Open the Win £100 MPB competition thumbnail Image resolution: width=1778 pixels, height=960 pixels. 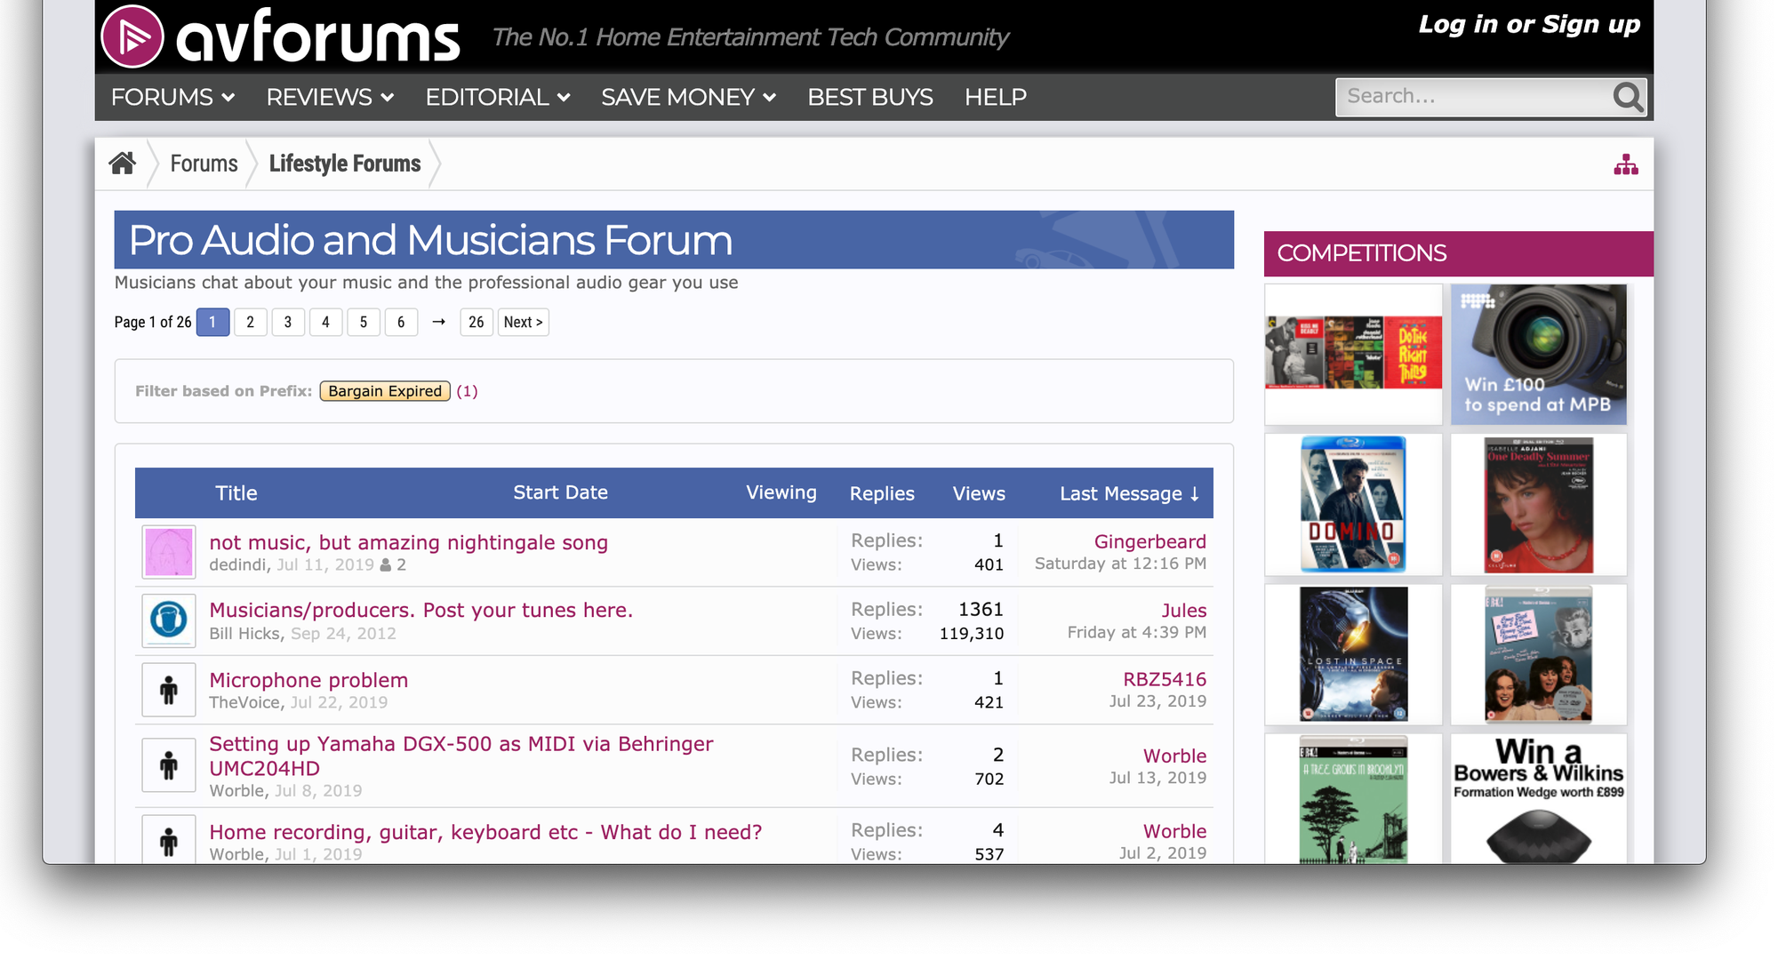pos(1538,354)
